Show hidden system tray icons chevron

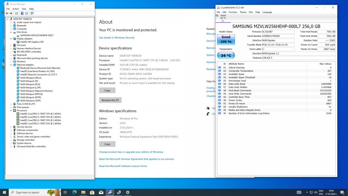pos(307,192)
